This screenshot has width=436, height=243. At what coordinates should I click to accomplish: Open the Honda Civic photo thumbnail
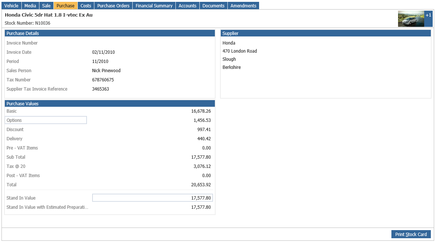pos(411,19)
